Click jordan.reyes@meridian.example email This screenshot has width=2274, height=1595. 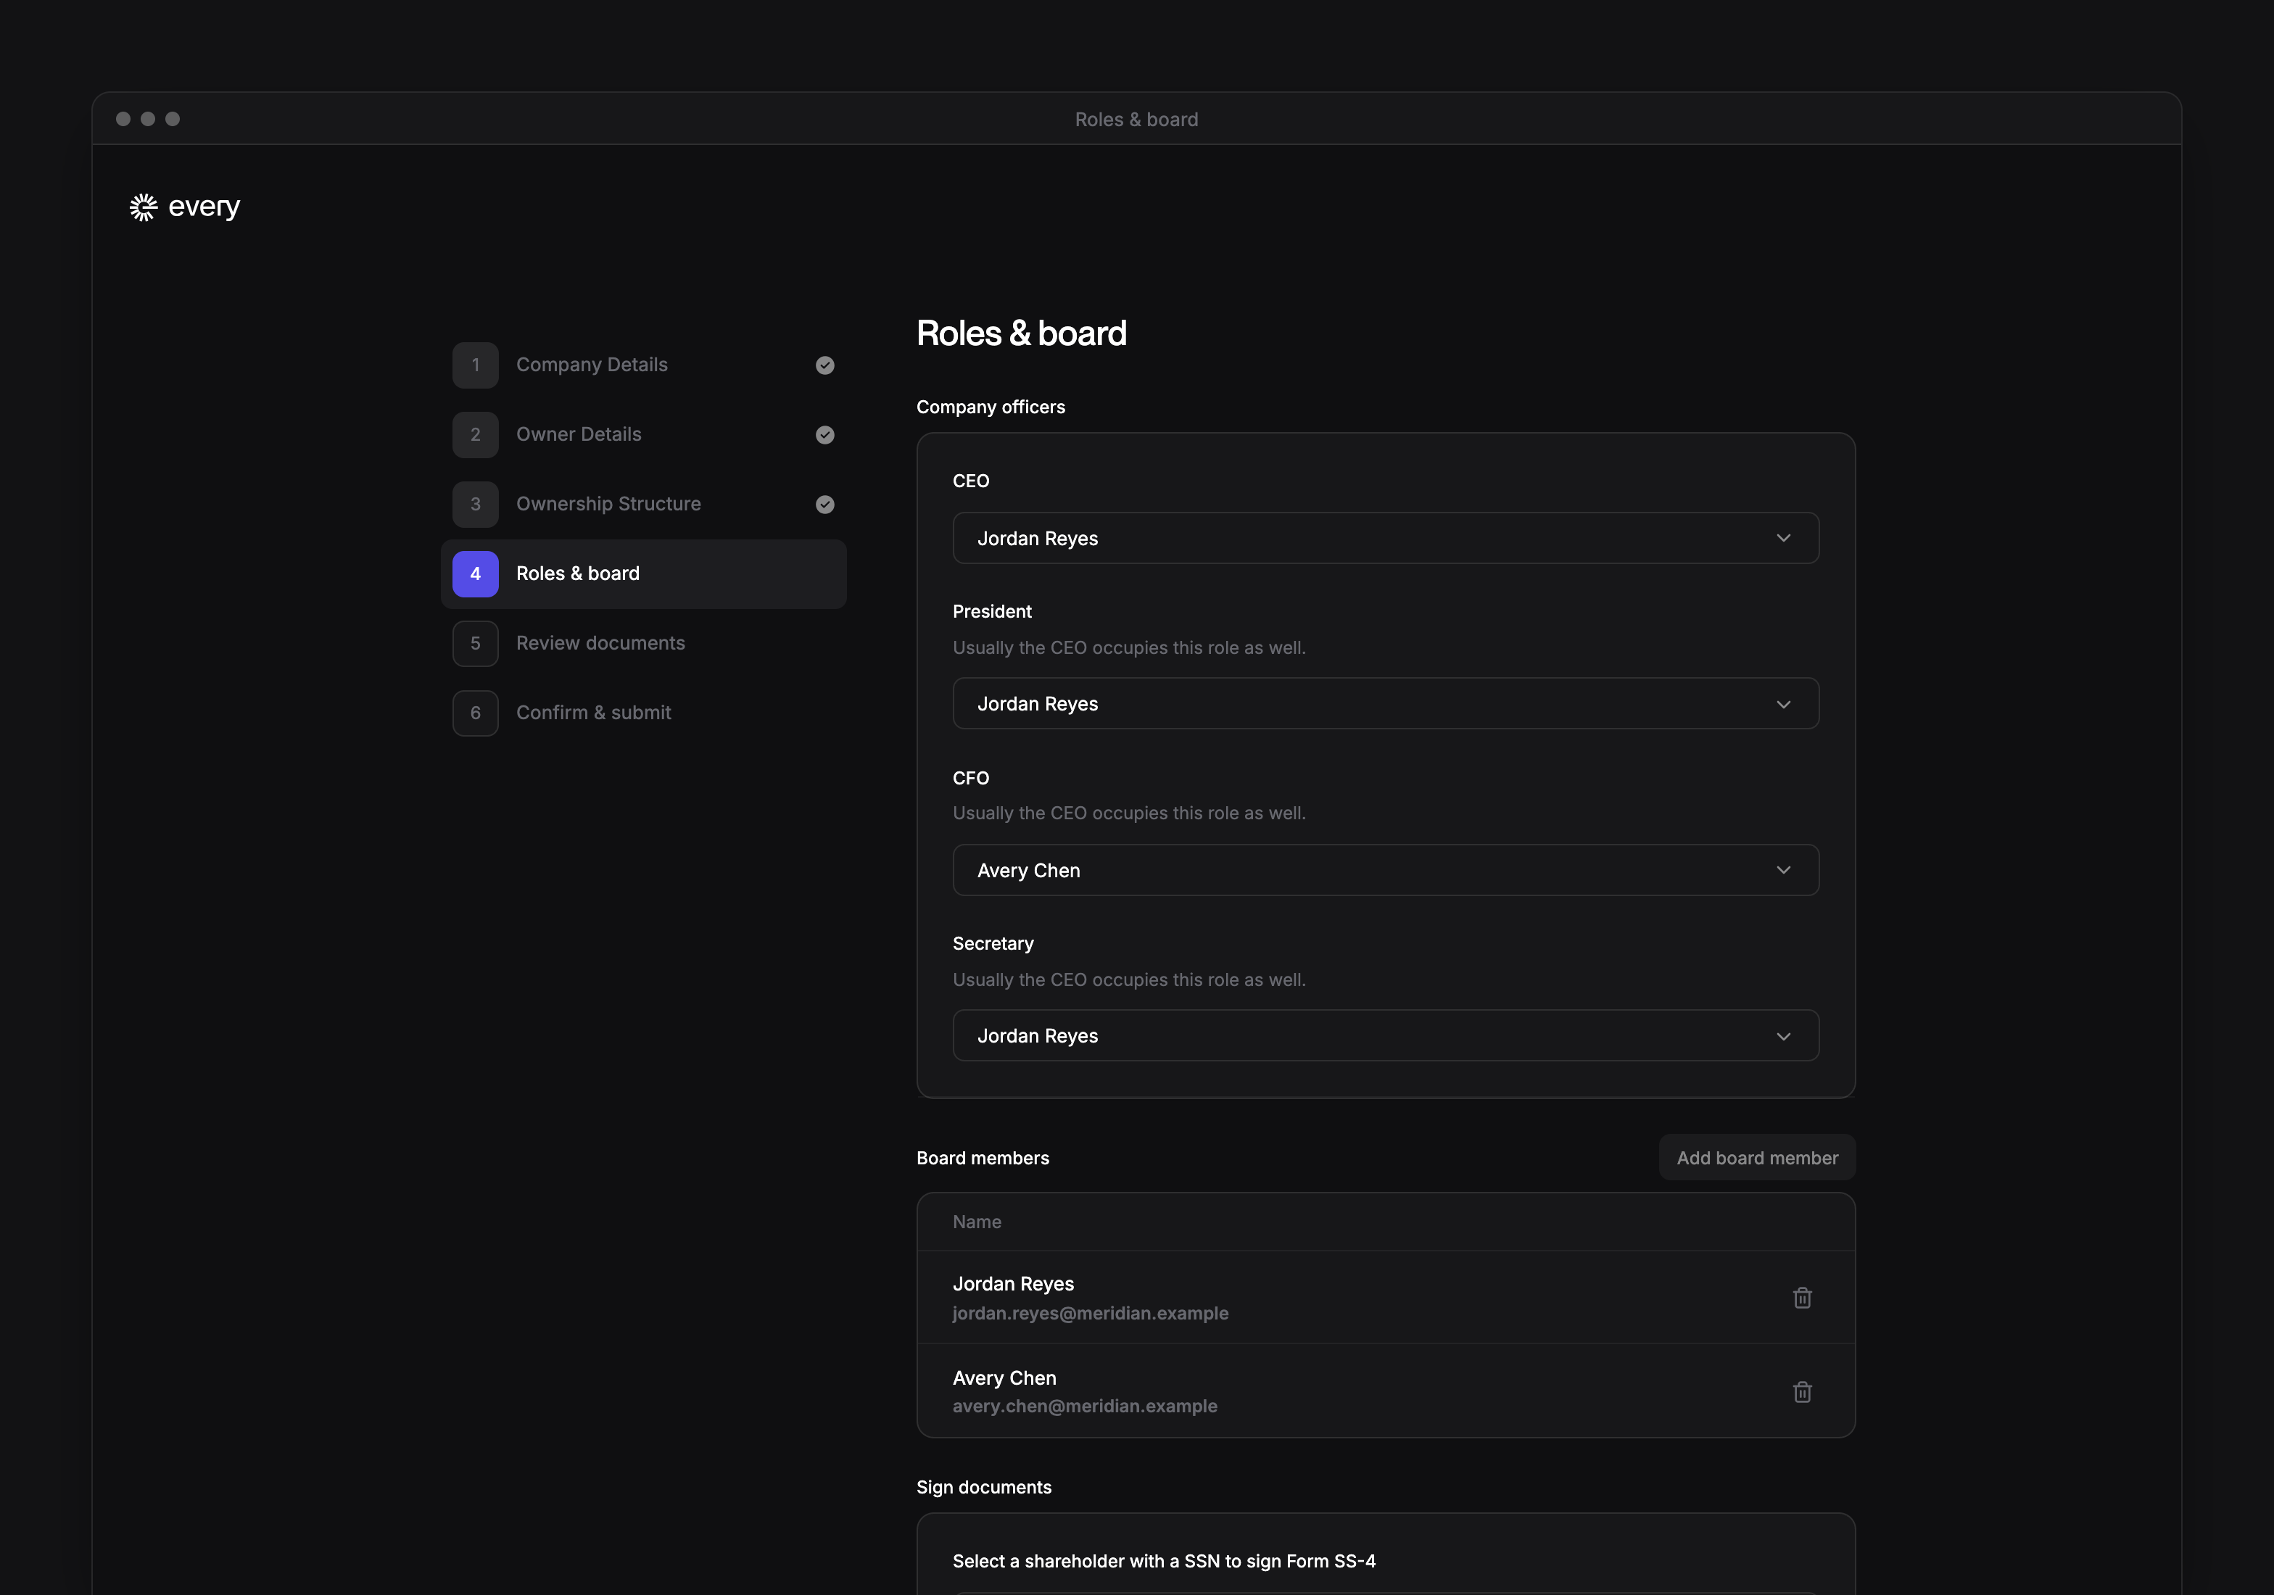[1091, 1313]
